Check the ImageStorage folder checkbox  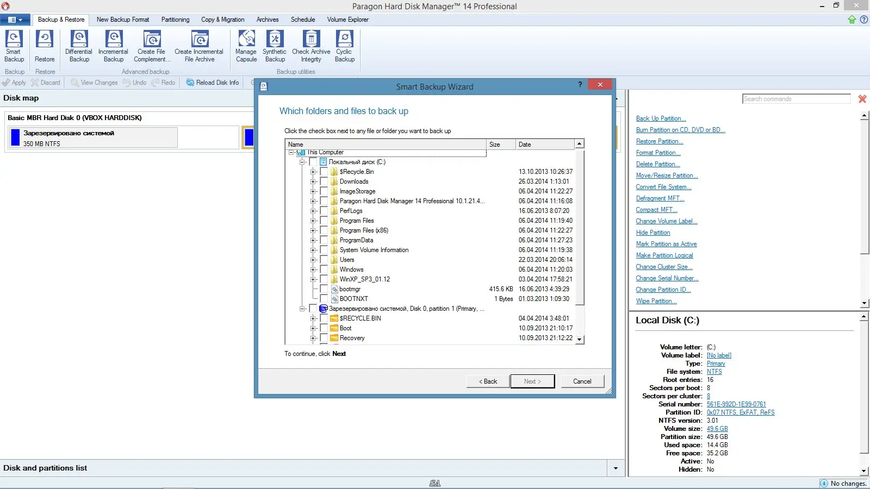pyautogui.click(x=324, y=191)
